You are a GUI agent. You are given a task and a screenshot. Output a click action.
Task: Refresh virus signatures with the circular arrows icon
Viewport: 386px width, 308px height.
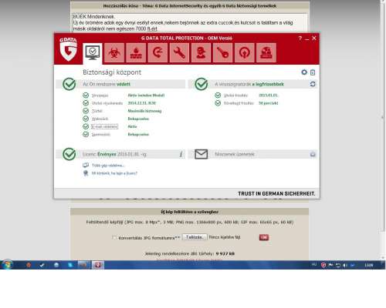click(x=313, y=84)
